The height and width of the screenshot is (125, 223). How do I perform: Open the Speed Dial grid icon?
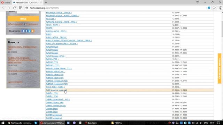tap(21, 8)
